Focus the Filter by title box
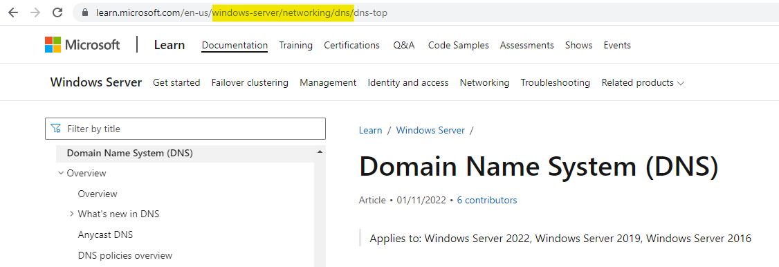The height and width of the screenshot is (267, 779). (185, 129)
